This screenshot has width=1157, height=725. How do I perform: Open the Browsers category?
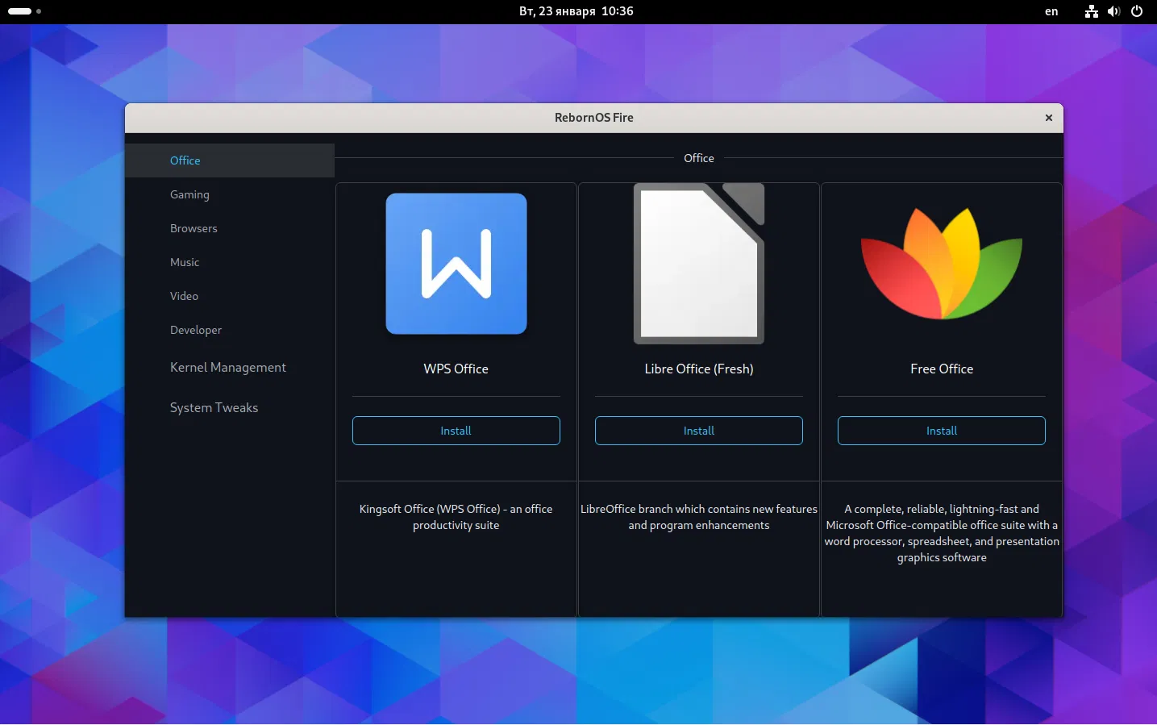coord(230,228)
